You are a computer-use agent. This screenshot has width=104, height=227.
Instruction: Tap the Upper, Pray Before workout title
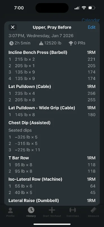52,27
